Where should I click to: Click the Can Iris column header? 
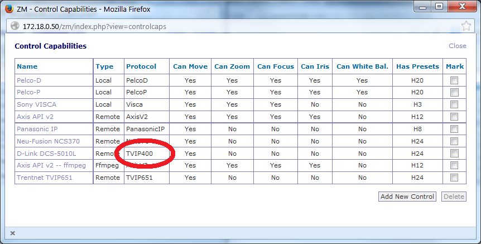click(315, 66)
